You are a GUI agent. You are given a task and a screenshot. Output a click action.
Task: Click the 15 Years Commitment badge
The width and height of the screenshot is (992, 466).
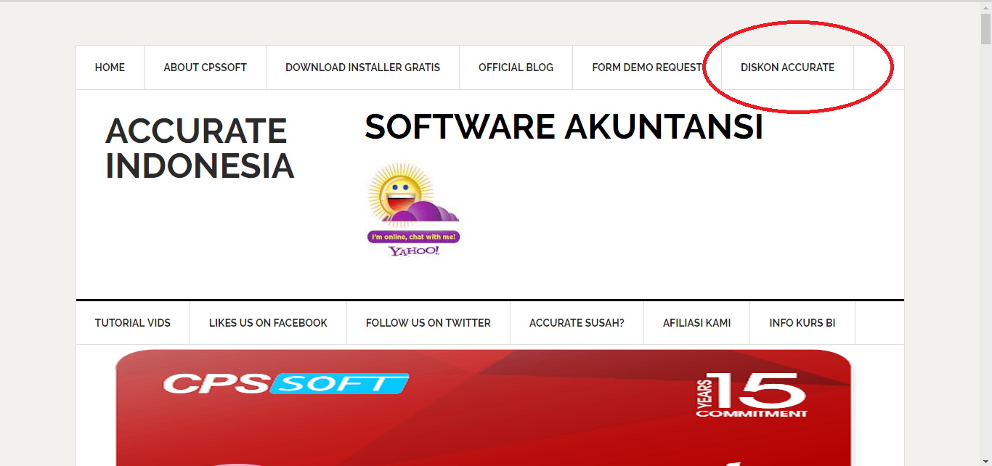(752, 395)
